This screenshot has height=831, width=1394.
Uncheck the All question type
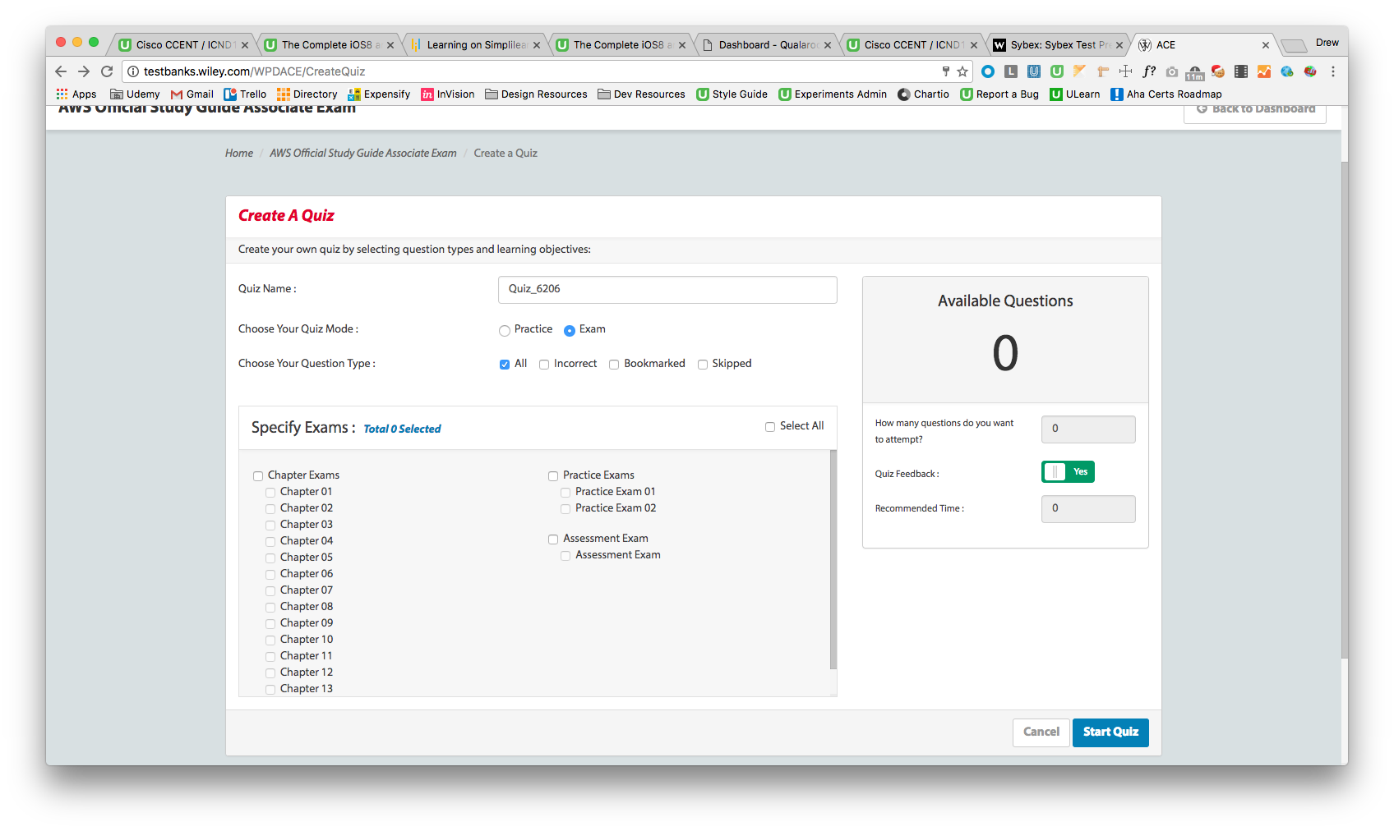[505, 365]
